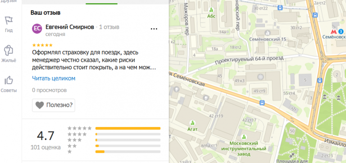Open the Гид flag icon in sidebar

[x=9, y=21]
